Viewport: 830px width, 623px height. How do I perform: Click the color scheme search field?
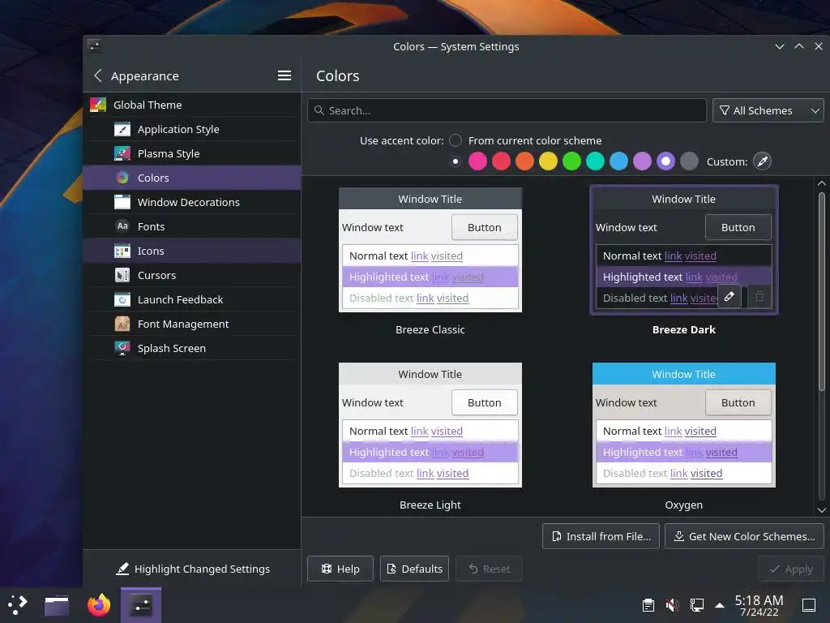pyautogui.click(x=507, y=110)
